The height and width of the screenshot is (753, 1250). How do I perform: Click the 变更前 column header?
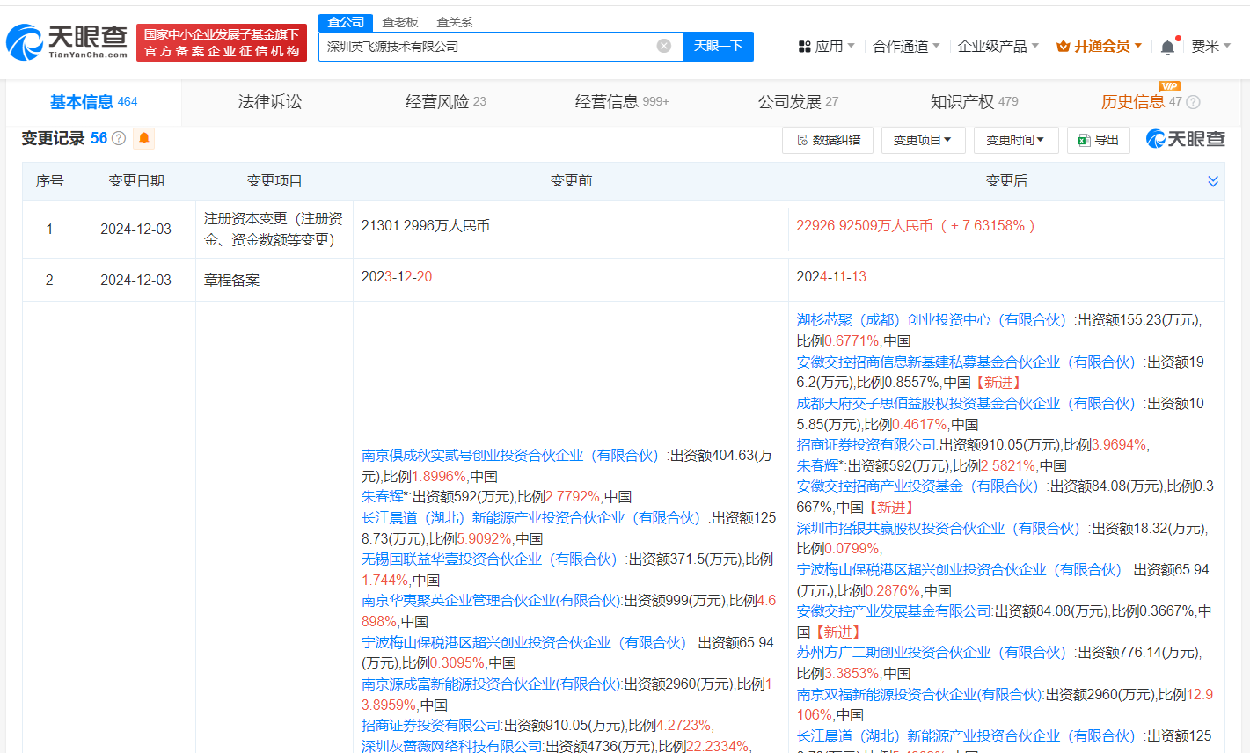pos(571,181)
